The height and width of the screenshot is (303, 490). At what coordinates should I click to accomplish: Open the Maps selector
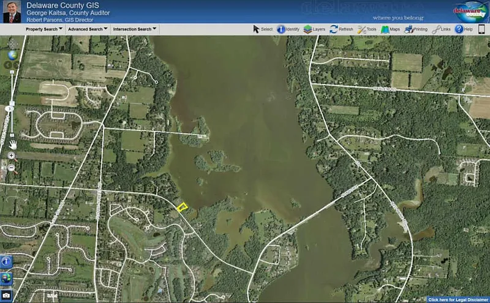point(390,29)
